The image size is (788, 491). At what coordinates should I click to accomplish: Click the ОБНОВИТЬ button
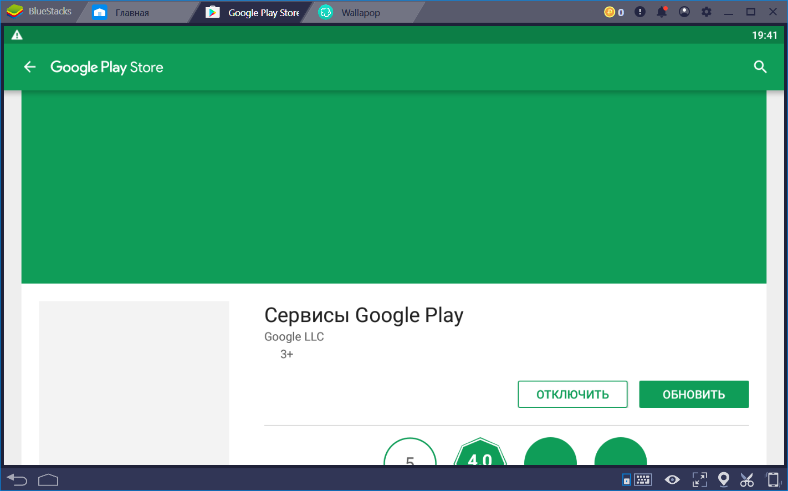[x=694, y=395]
